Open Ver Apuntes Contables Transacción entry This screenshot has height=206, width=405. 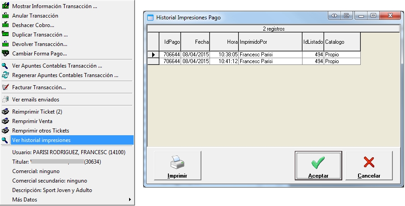click(57, 66)
